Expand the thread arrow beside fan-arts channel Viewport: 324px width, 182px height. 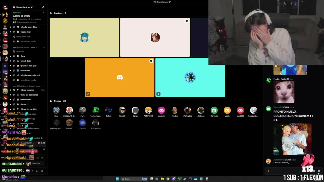pos(10,104)
